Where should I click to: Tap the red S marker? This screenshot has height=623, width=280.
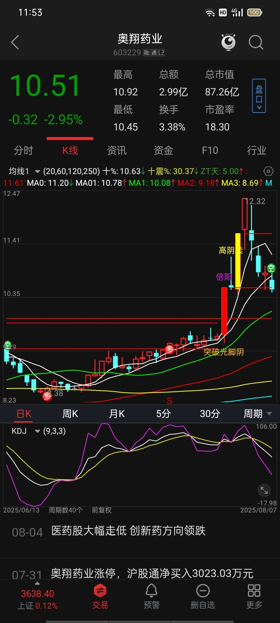point(169,401)
